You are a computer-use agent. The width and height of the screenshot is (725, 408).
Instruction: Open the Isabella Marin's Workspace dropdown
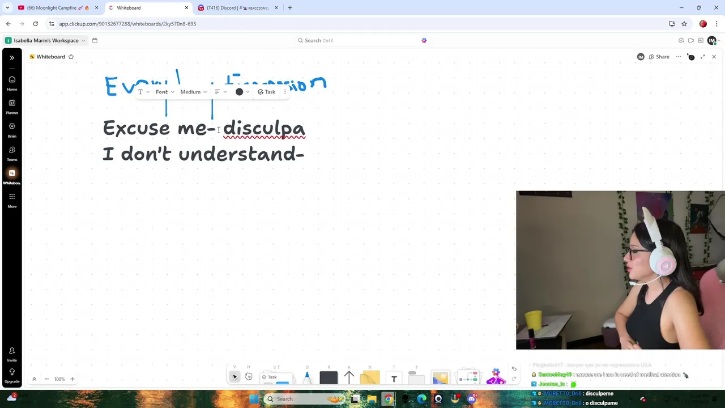pyautogui.click(x=45, y=40)
